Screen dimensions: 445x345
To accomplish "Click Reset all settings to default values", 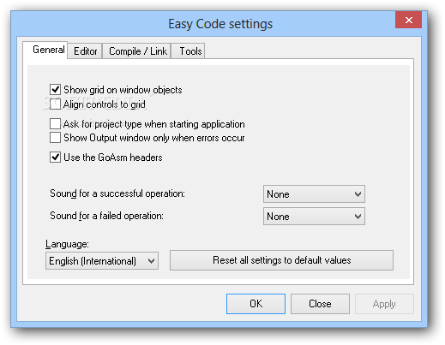I will tap(281, 260).
